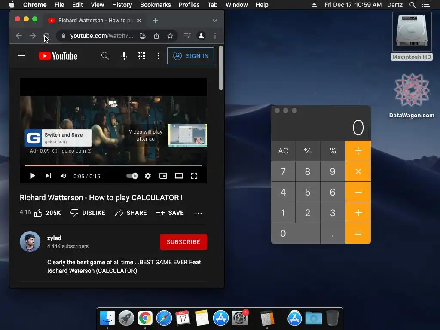Open Spotlight search in menu bar
Screen dimensions: 440x330
[412, 5]
